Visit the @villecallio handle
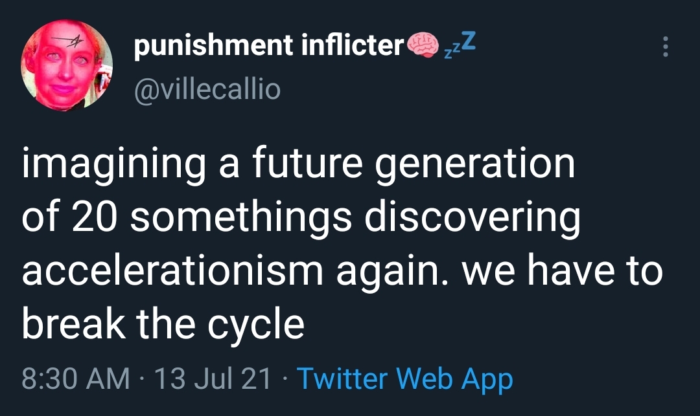Screen dimensions: 700x416 207,88
